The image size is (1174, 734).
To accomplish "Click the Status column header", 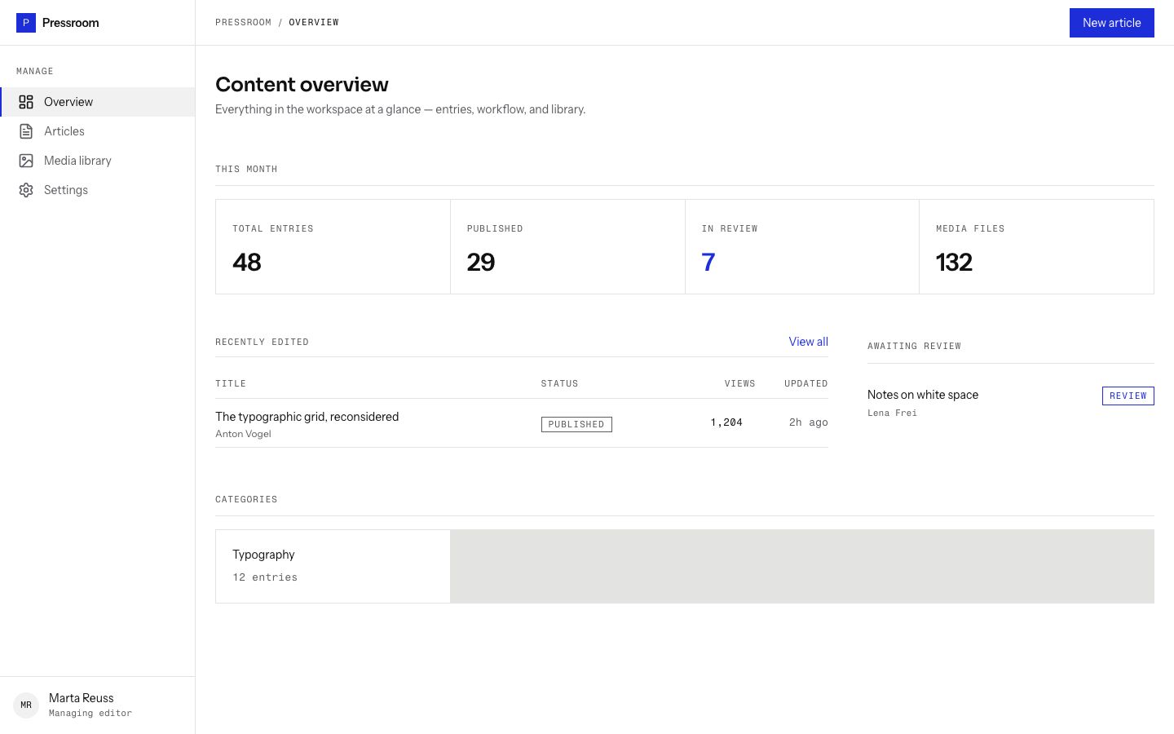I will click(559, 383).
